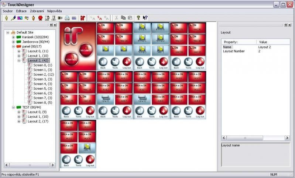Collapse the TEST site node

(x=13, y=107)
